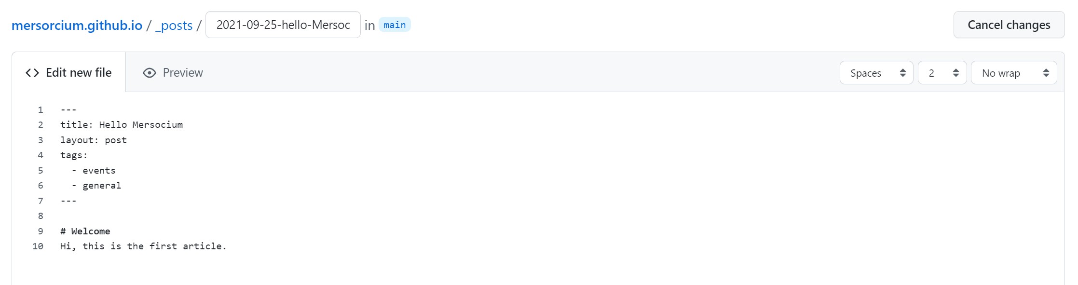
Task: Click the code brackets icon on Edit tab
Action: click(x=32, y=73)
